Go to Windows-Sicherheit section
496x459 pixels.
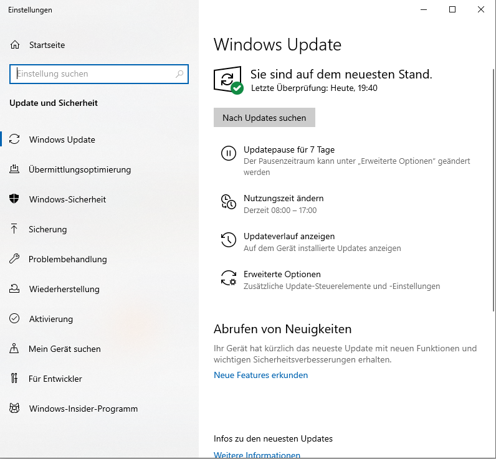(67, 199)
